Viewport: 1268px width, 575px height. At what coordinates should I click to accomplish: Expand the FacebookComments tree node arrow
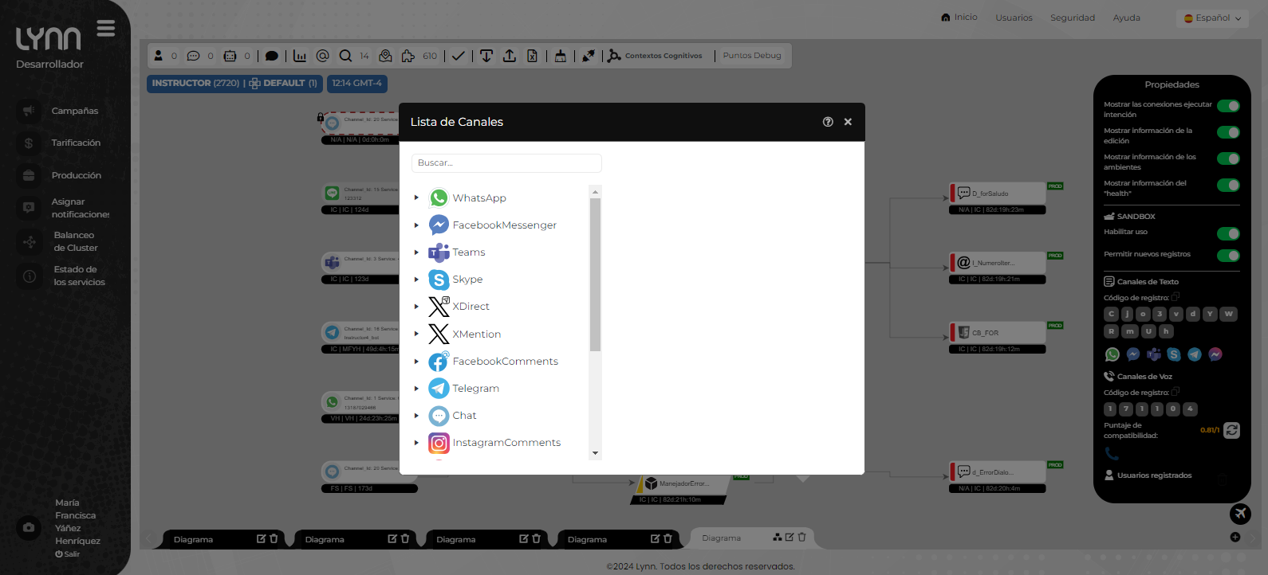pos(416,362)
